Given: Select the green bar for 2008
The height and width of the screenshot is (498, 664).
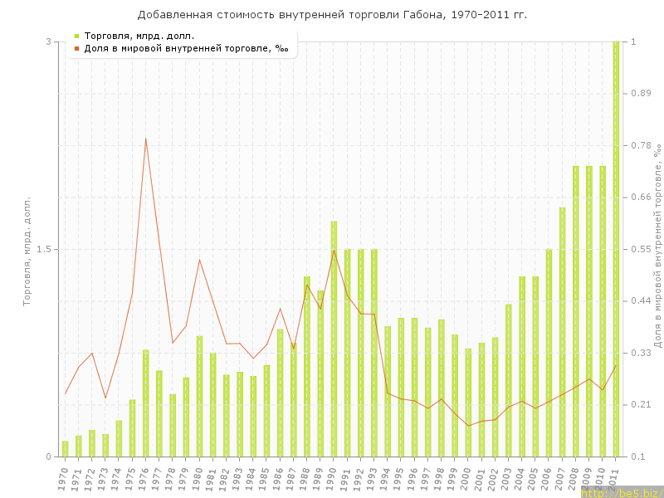Looking at the screenshot, I should pos(575,311).
